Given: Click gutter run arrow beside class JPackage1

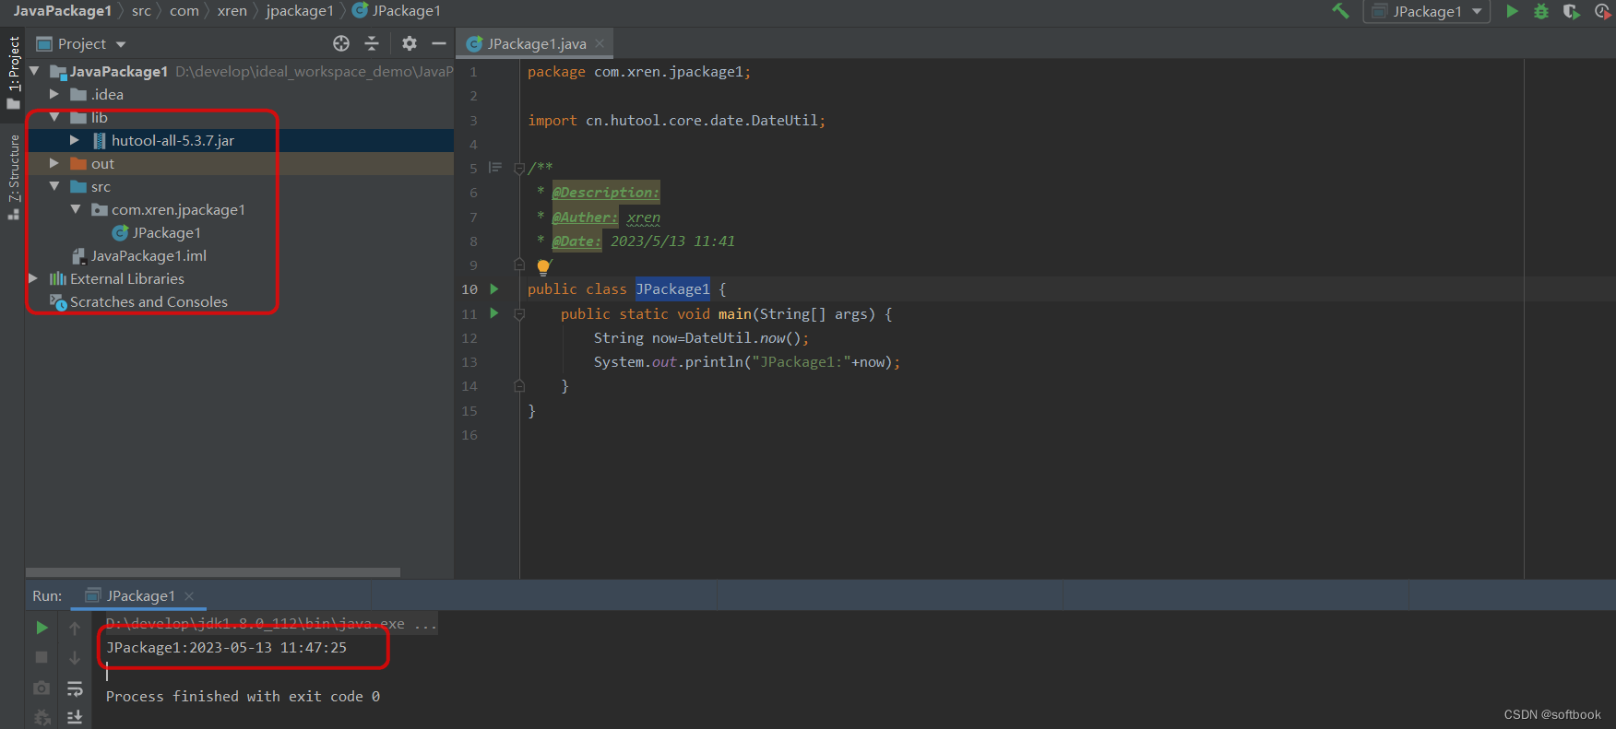Looking at the screenshot, I should point(494,289).
